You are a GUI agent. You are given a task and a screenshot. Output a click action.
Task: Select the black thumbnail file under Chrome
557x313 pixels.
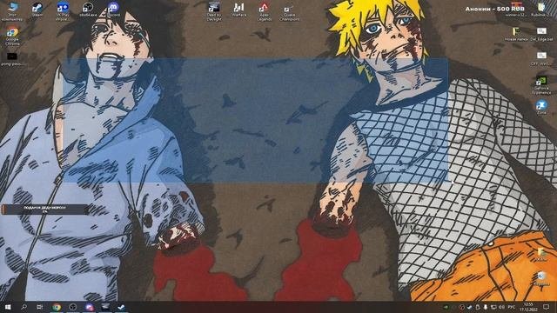(12, 59)
